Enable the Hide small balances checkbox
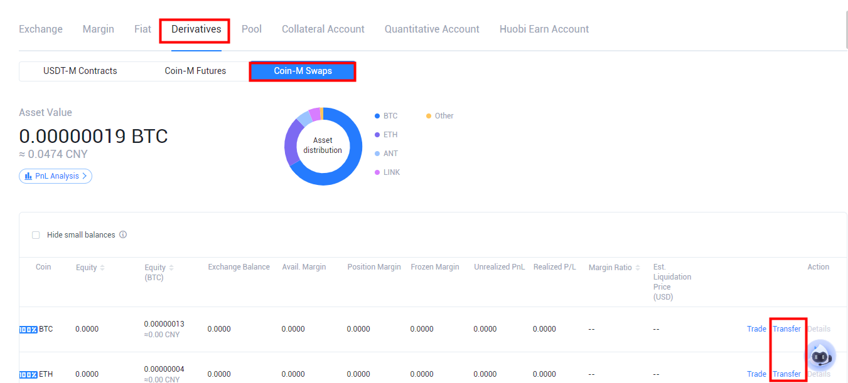The image size is (848, 383). point(36,235)
